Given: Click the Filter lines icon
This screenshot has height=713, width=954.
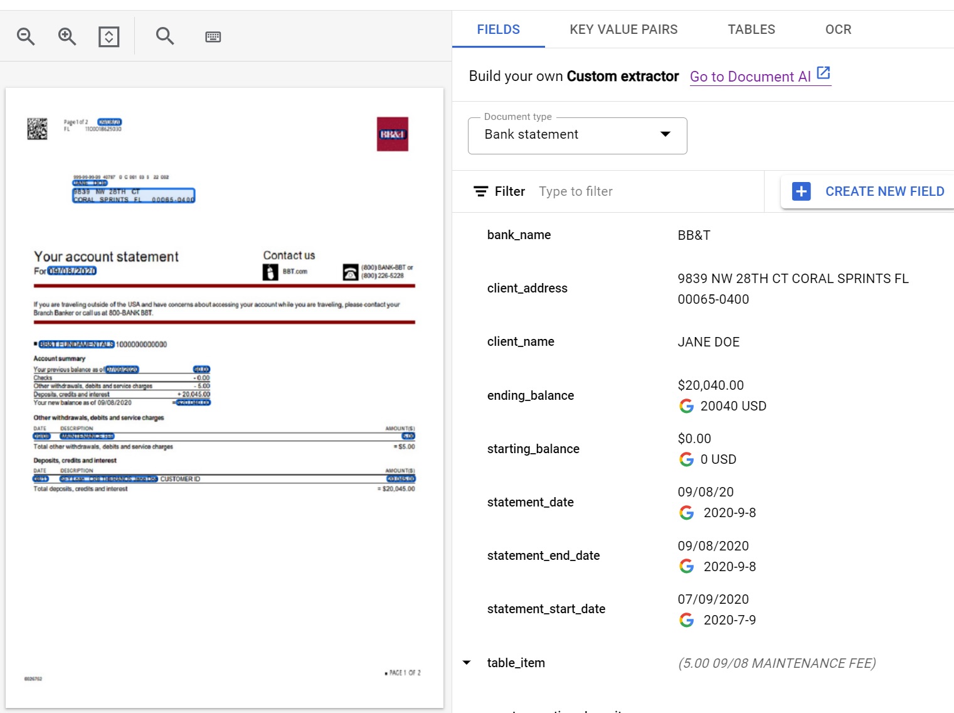Looking at the screenshot, I should (481, 191).
